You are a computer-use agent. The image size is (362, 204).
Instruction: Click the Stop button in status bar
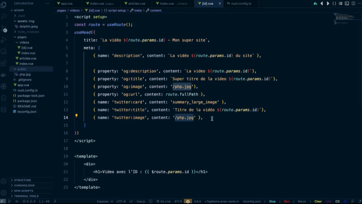(x=272, y=201)
